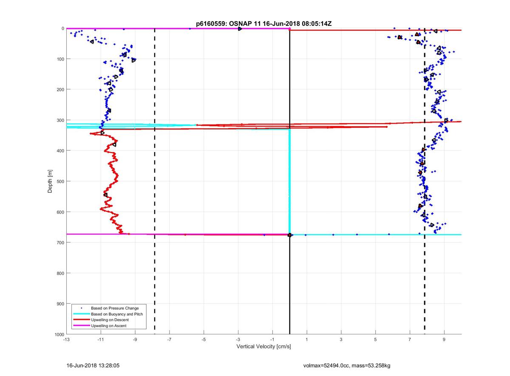Click the "1000" depth tick label

[x=59, y=334]
